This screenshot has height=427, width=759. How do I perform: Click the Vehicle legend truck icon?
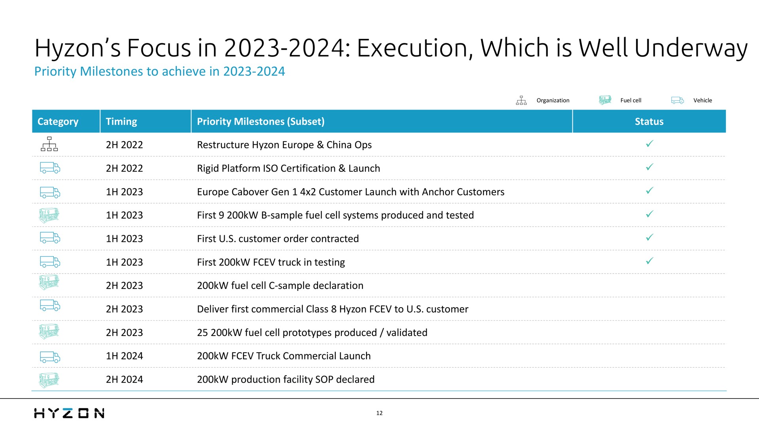point(678,100)
